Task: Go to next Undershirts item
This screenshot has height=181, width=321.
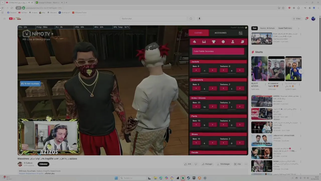Action: pyautogui.click(x=212, y=88)
